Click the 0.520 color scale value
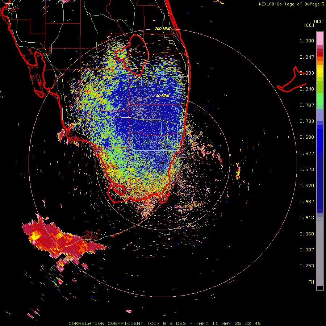Viewport: 326px width, 326px height. tap(307, 186)
